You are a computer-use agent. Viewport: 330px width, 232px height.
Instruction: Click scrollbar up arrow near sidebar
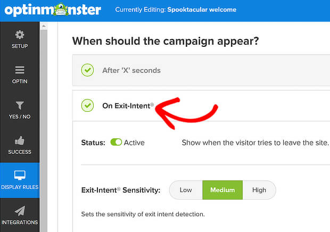tap(44, 26)
